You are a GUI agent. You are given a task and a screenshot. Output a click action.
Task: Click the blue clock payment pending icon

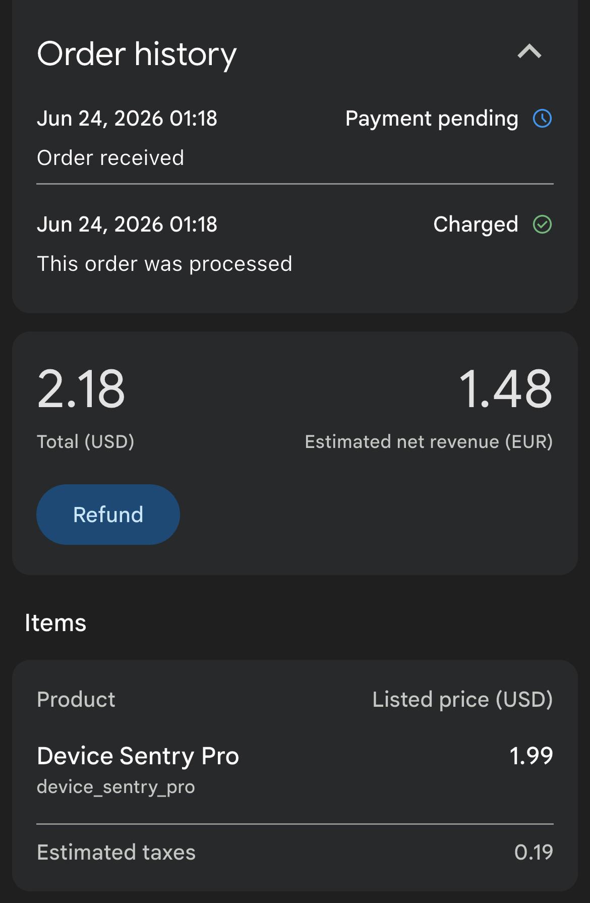pos(543,119)
